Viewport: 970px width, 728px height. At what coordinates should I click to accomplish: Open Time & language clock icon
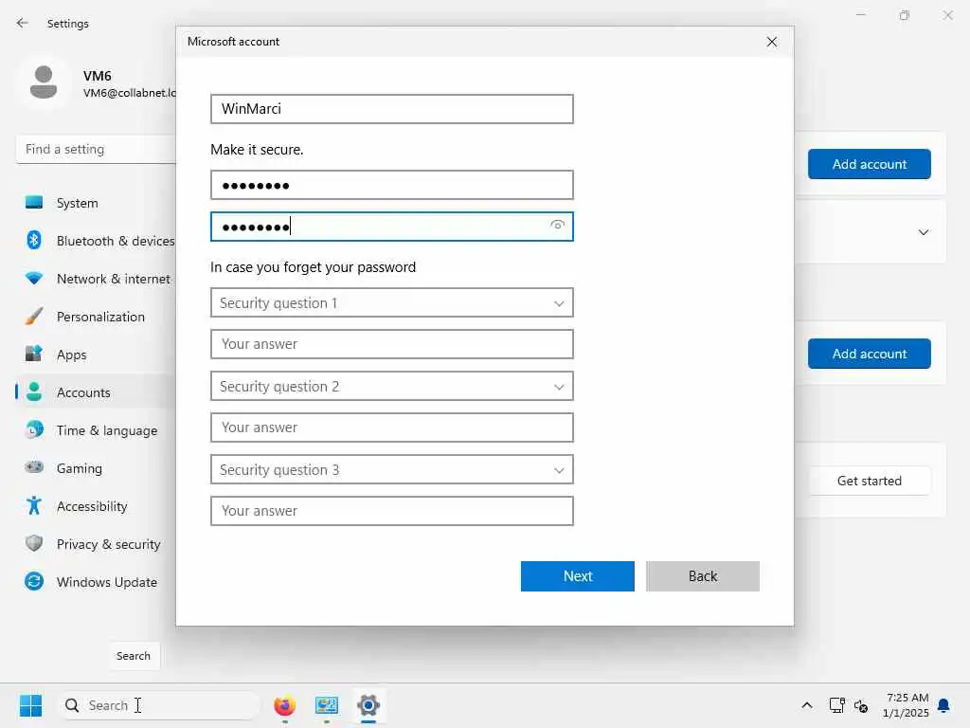[x=34, y=429]
